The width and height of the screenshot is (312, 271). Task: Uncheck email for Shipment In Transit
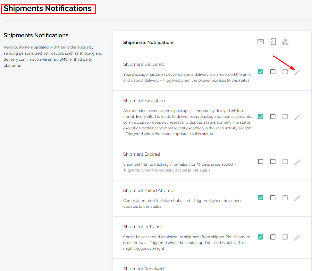tap(261, 237)
